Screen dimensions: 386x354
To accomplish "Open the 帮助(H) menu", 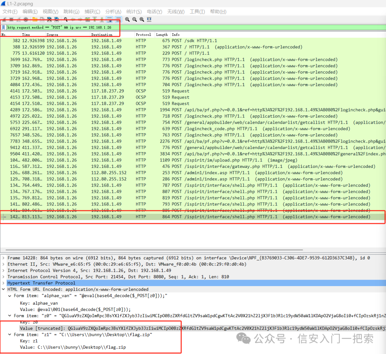I will click(218, 11).
